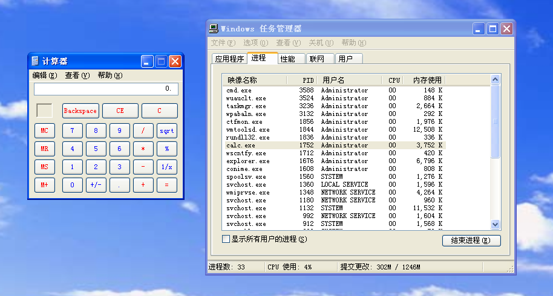Open the 编辑 menu in Calculator
The image size is (553, 296).
(44, 76)
